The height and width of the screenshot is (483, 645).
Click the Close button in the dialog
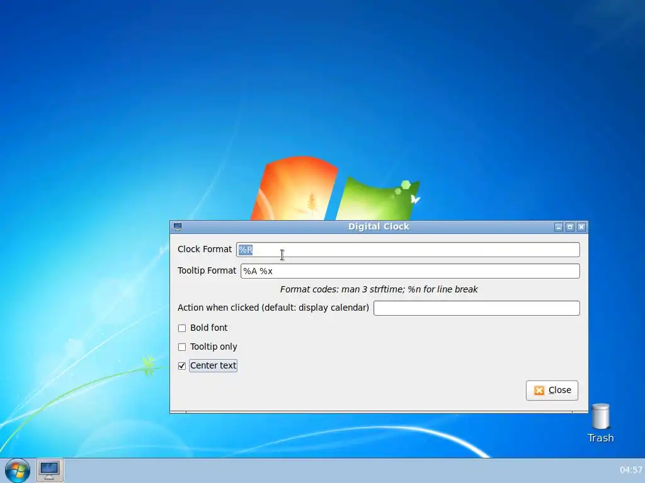pos(552,390)
